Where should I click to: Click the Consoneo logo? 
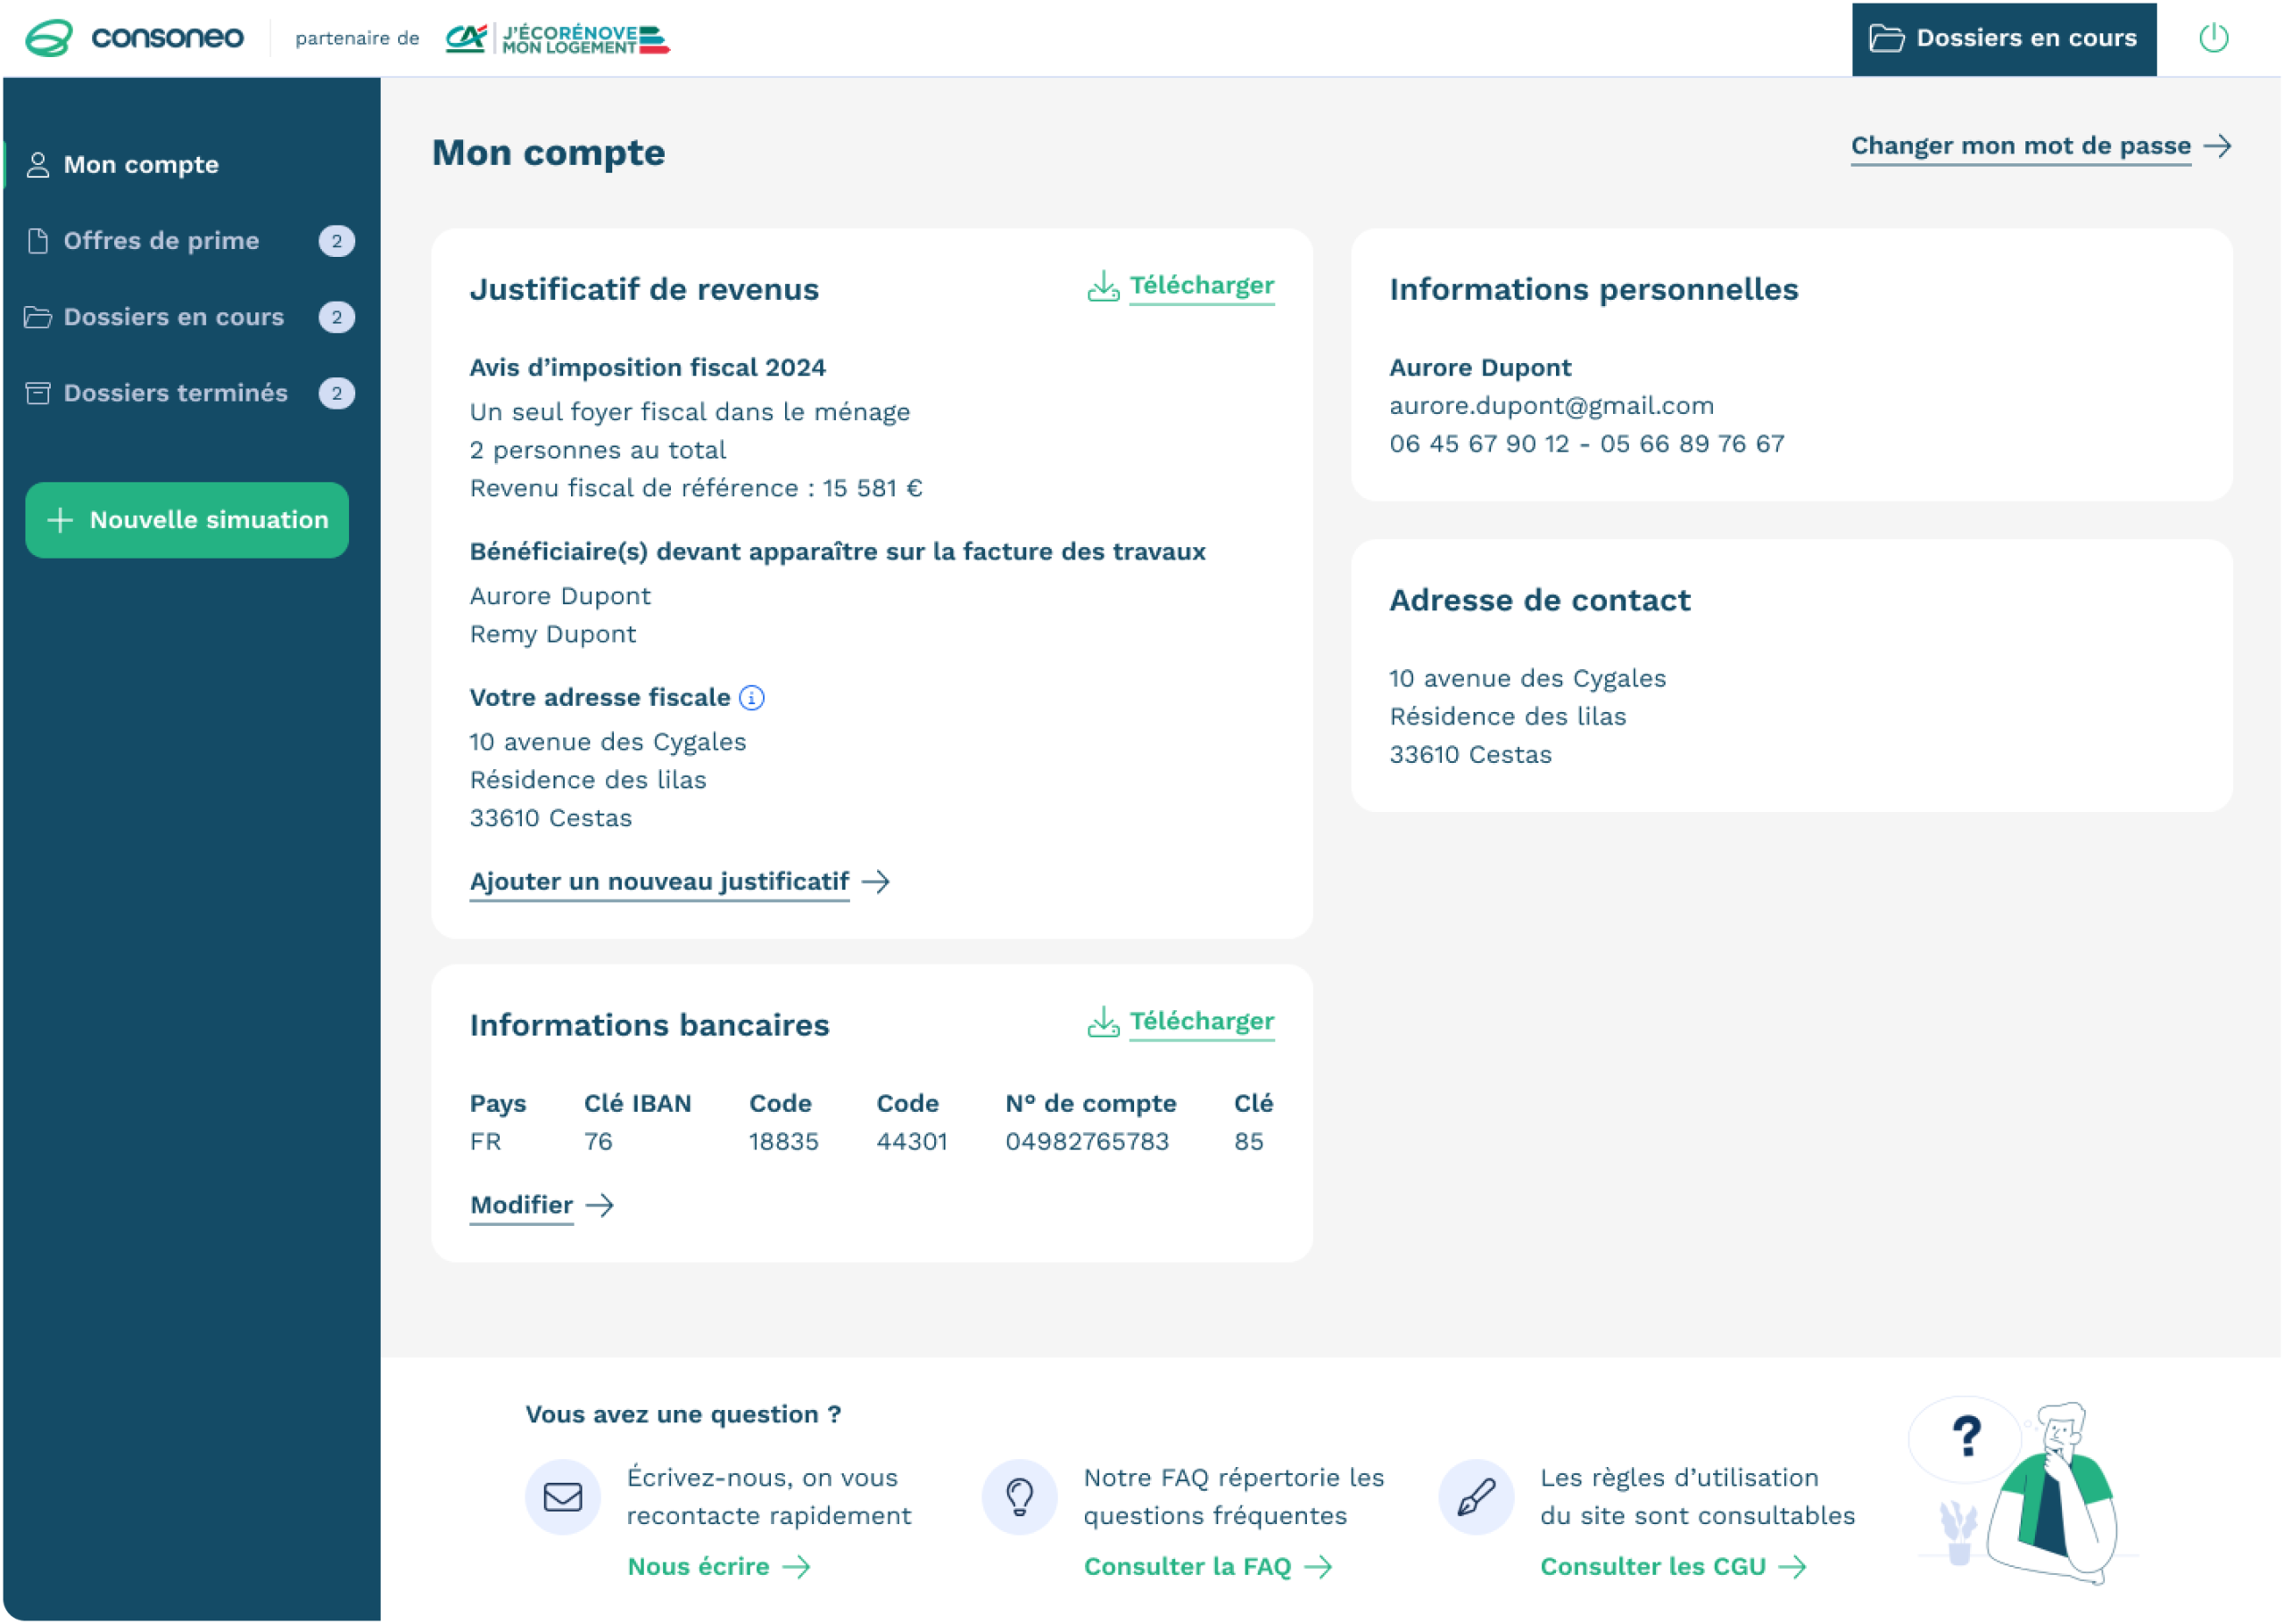click(x=134, y=38)
